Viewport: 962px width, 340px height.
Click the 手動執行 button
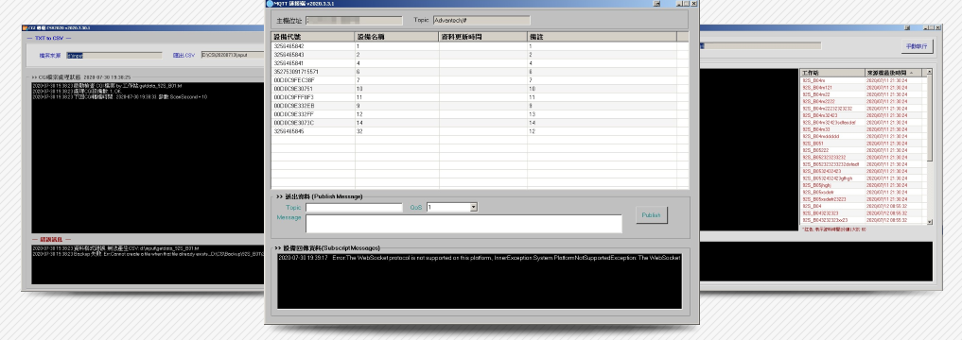918,46
